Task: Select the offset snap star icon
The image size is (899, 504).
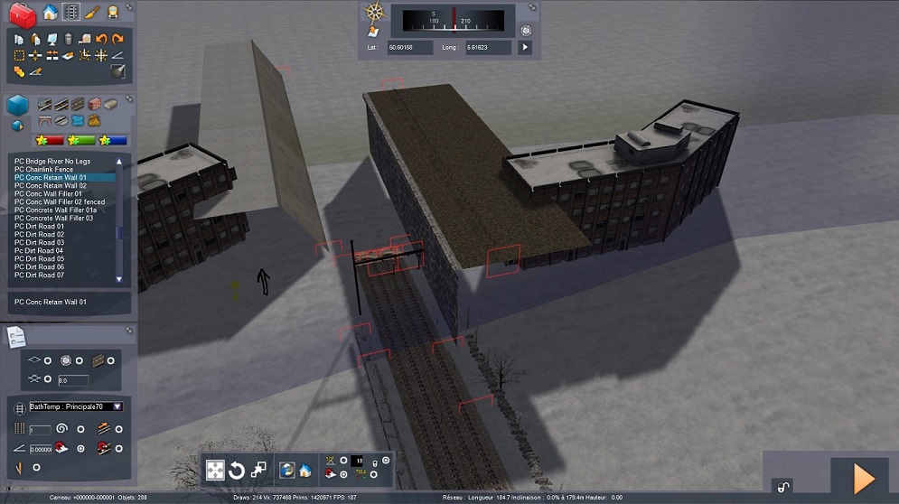Action: [85, 56]
